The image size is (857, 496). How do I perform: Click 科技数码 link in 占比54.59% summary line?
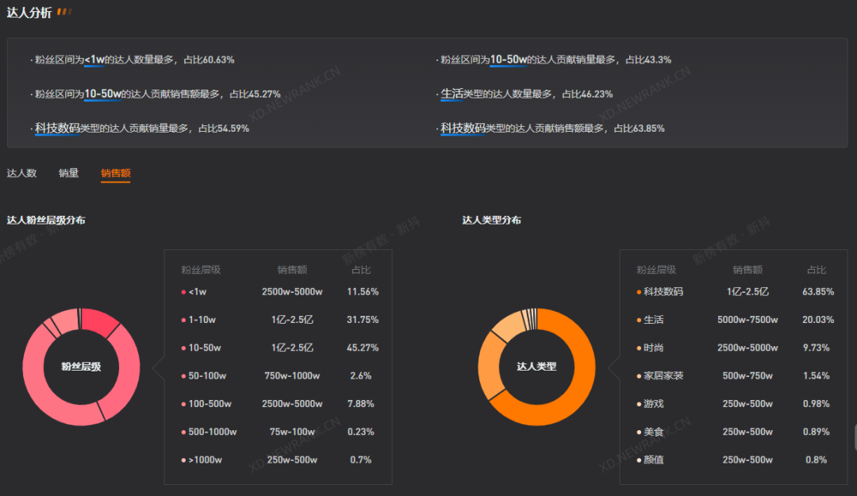[x=57, y=128]
